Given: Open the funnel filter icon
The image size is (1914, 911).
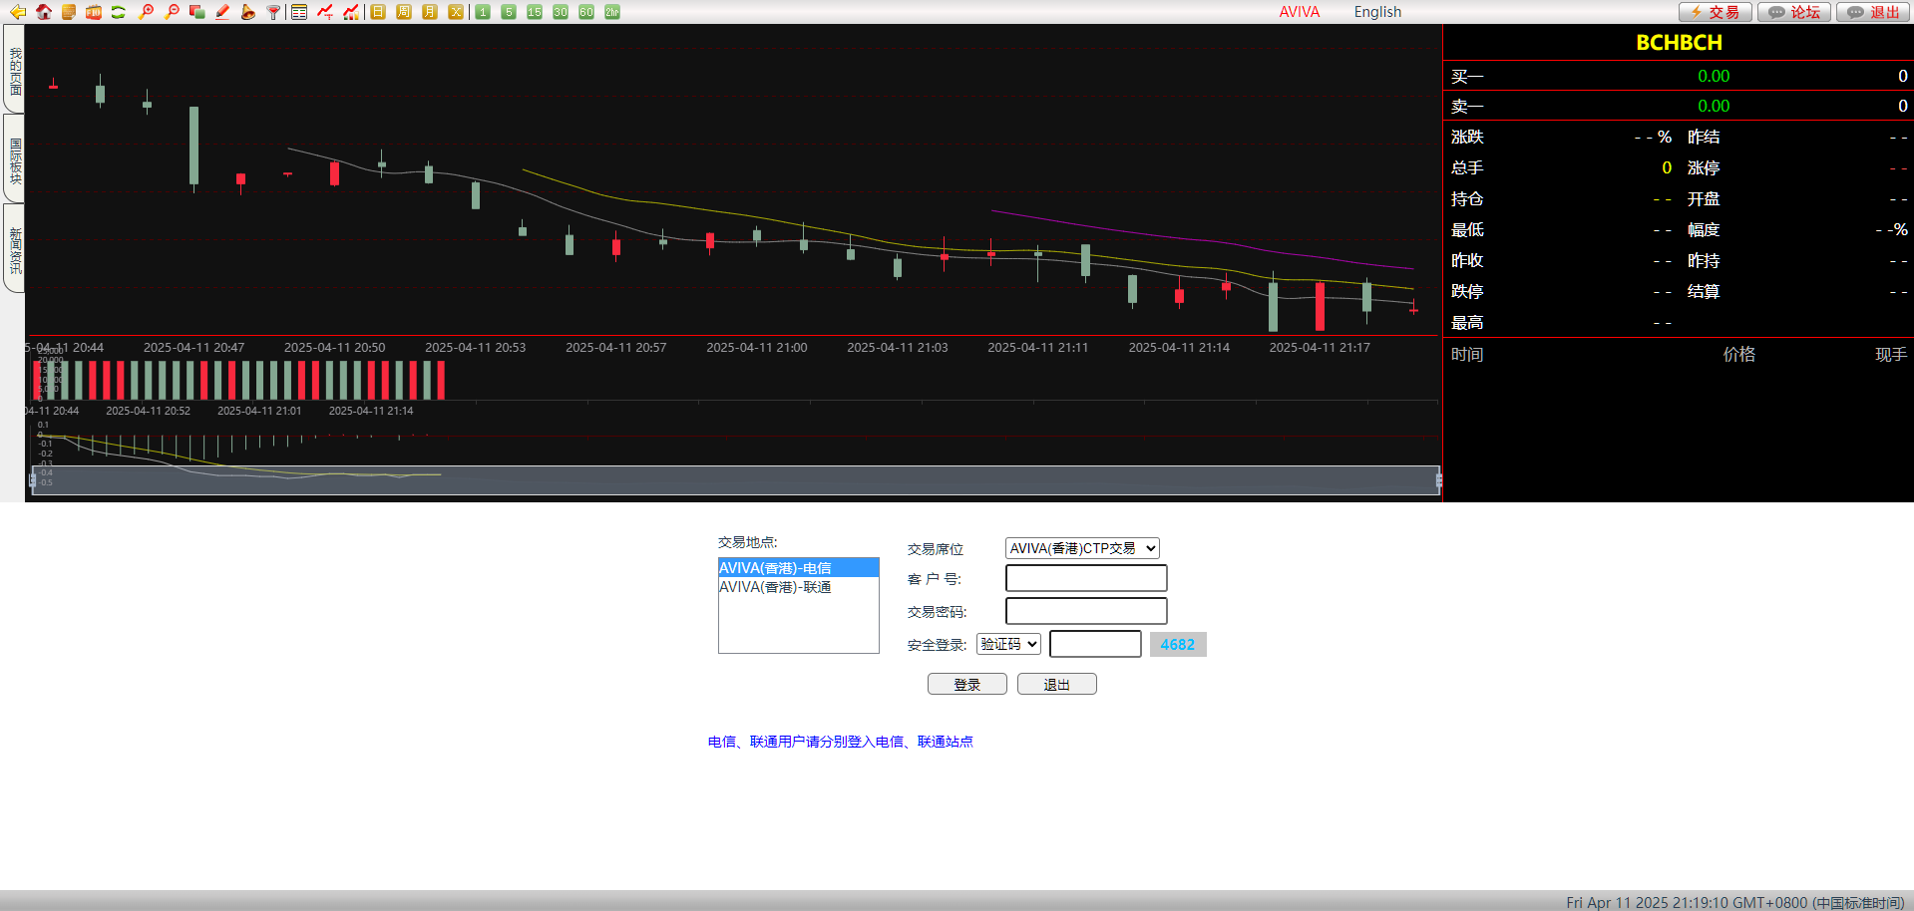Looking at the screenshot, I should pyautogui.click(x=272, y=12).
